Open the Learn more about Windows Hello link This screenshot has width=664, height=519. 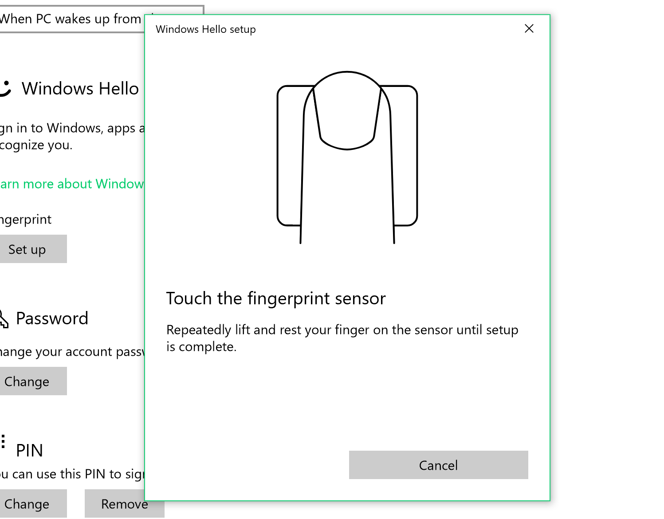tap(72, 184)
